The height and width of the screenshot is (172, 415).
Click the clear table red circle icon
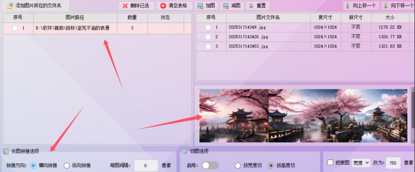(x=163, y=6)
